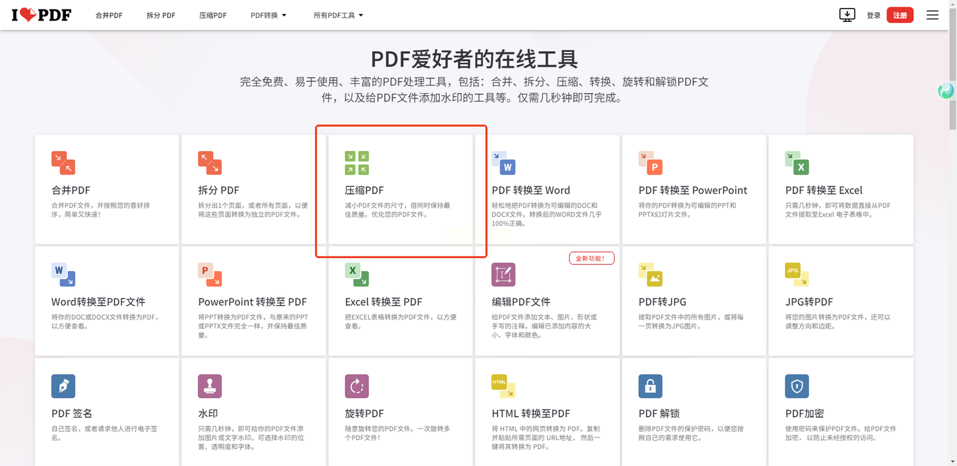Screen dimensions: 957x466
Task: Open the 水印 card title
Action: 209,413
